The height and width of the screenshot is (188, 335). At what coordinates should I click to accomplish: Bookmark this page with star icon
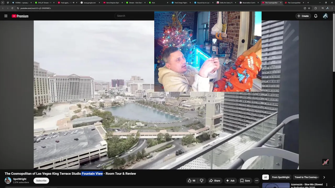pyautogui.click(x=309, y=8)
